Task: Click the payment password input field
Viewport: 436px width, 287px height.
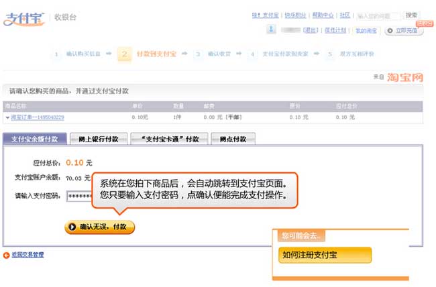Action: coord(79,196)
